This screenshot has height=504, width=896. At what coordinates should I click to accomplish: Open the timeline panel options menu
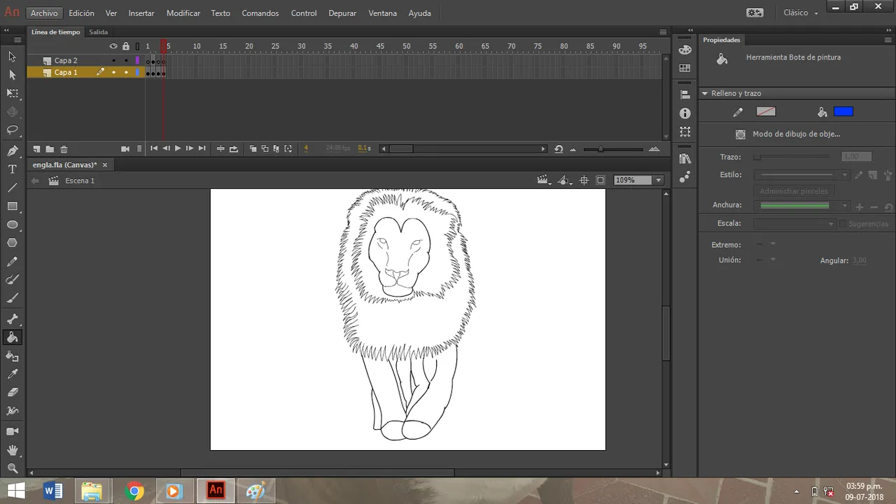663,31
